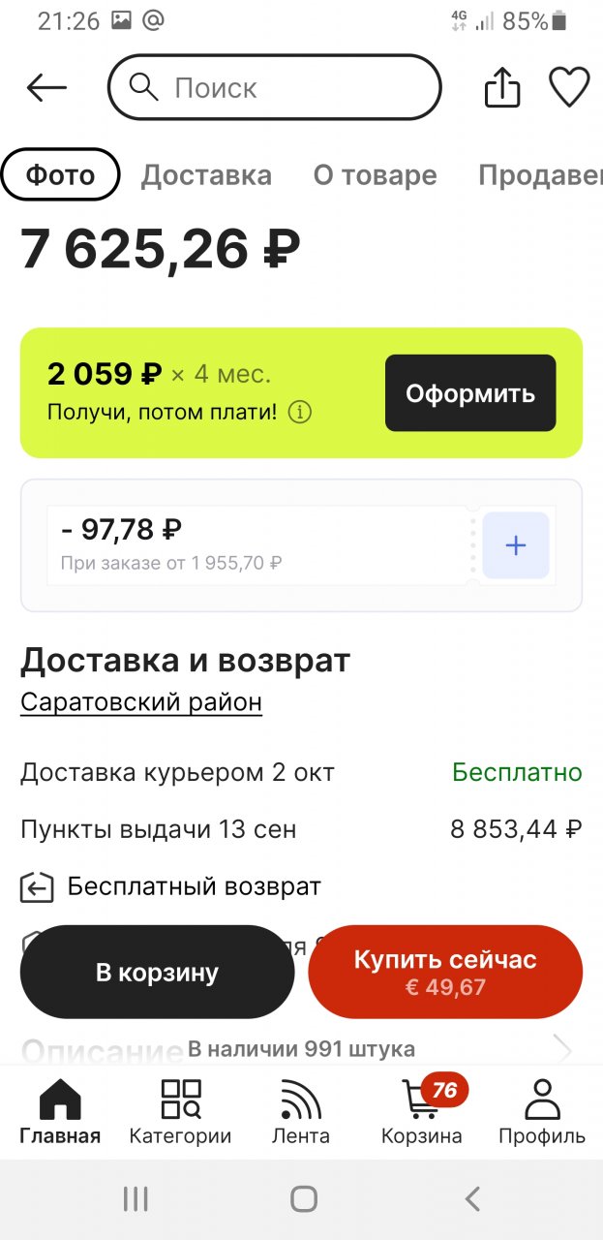Change delivery region Саратовский район
The width and height of the screenshot is (603, 1240).
click(x=141, y=701)
